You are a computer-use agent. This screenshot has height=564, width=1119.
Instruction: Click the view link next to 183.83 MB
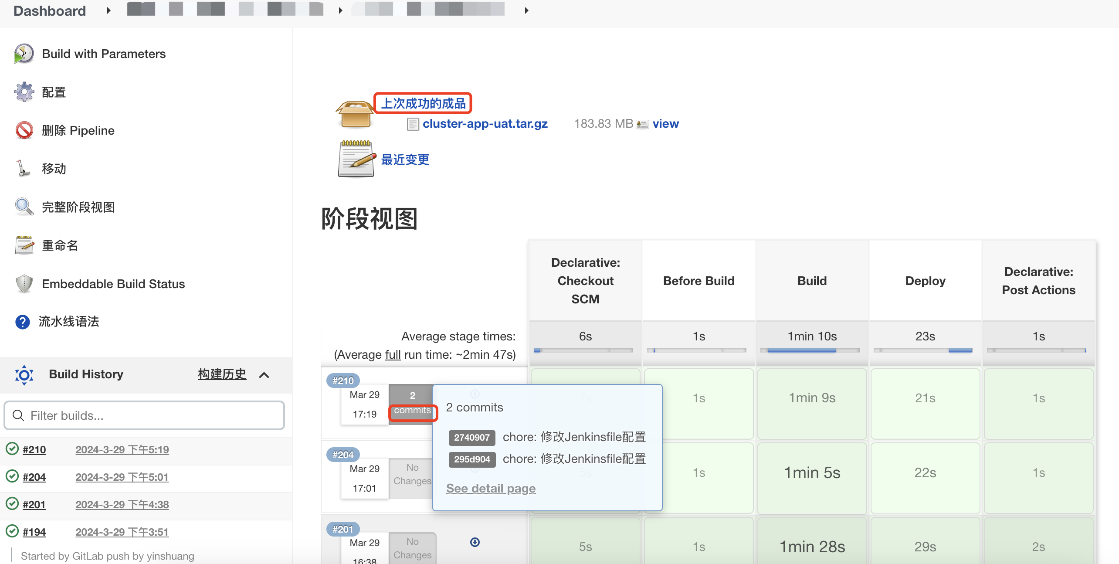pos(665,124)
